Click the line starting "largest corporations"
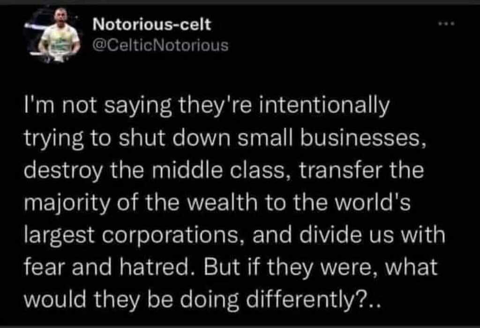Screen dimensions: 480x328 tap(234, 235)
